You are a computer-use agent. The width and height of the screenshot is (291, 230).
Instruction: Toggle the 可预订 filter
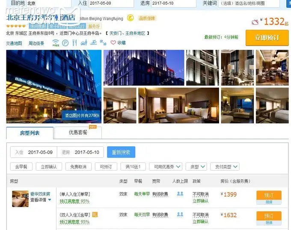pos(106,167)
